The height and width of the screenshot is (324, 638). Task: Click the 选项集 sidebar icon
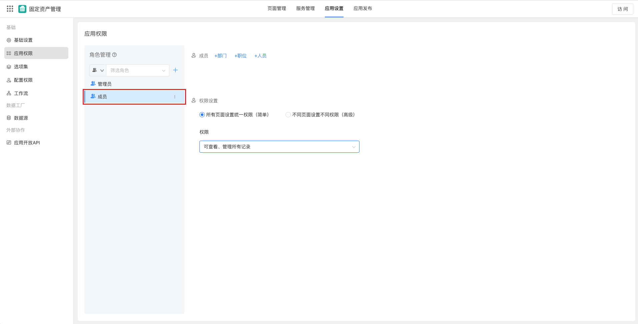[x=9, y=66]
